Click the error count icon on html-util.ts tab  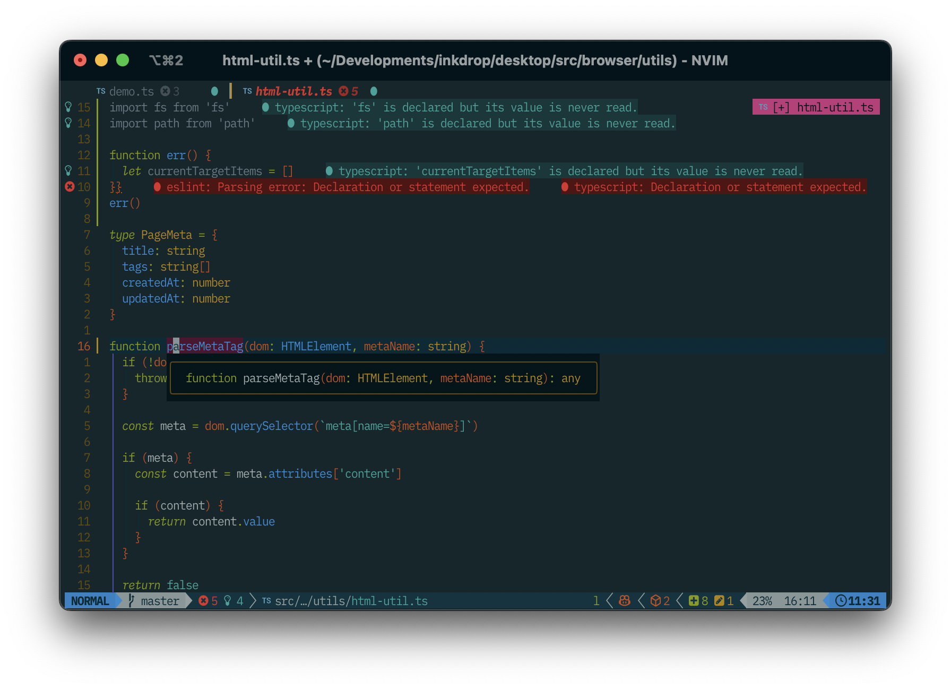[344, 91]
